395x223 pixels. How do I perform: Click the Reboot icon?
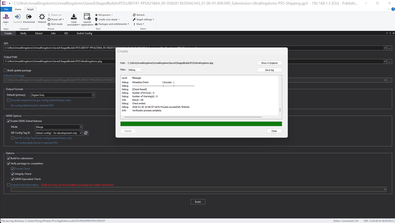(x=42, y=17)
